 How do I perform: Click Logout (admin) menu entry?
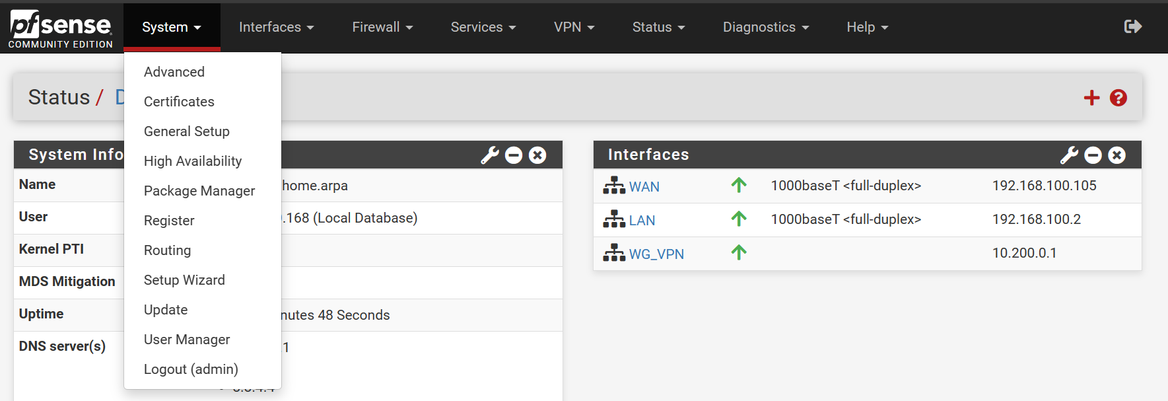191,369
